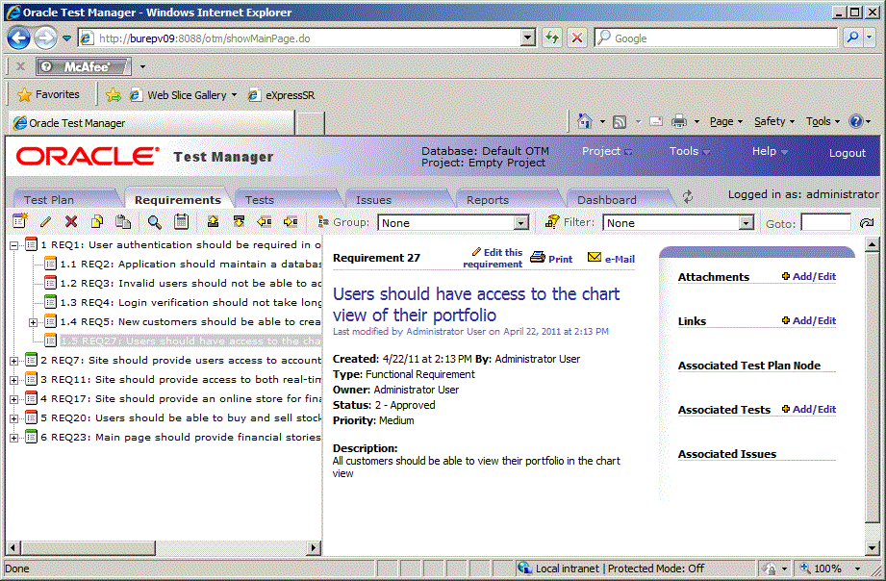The height and width of the screenshot is (581, 886).
Task: Select the 1.2 REQ3 Invalid users row
Action: pyautogui.click(x=191, y=283)
